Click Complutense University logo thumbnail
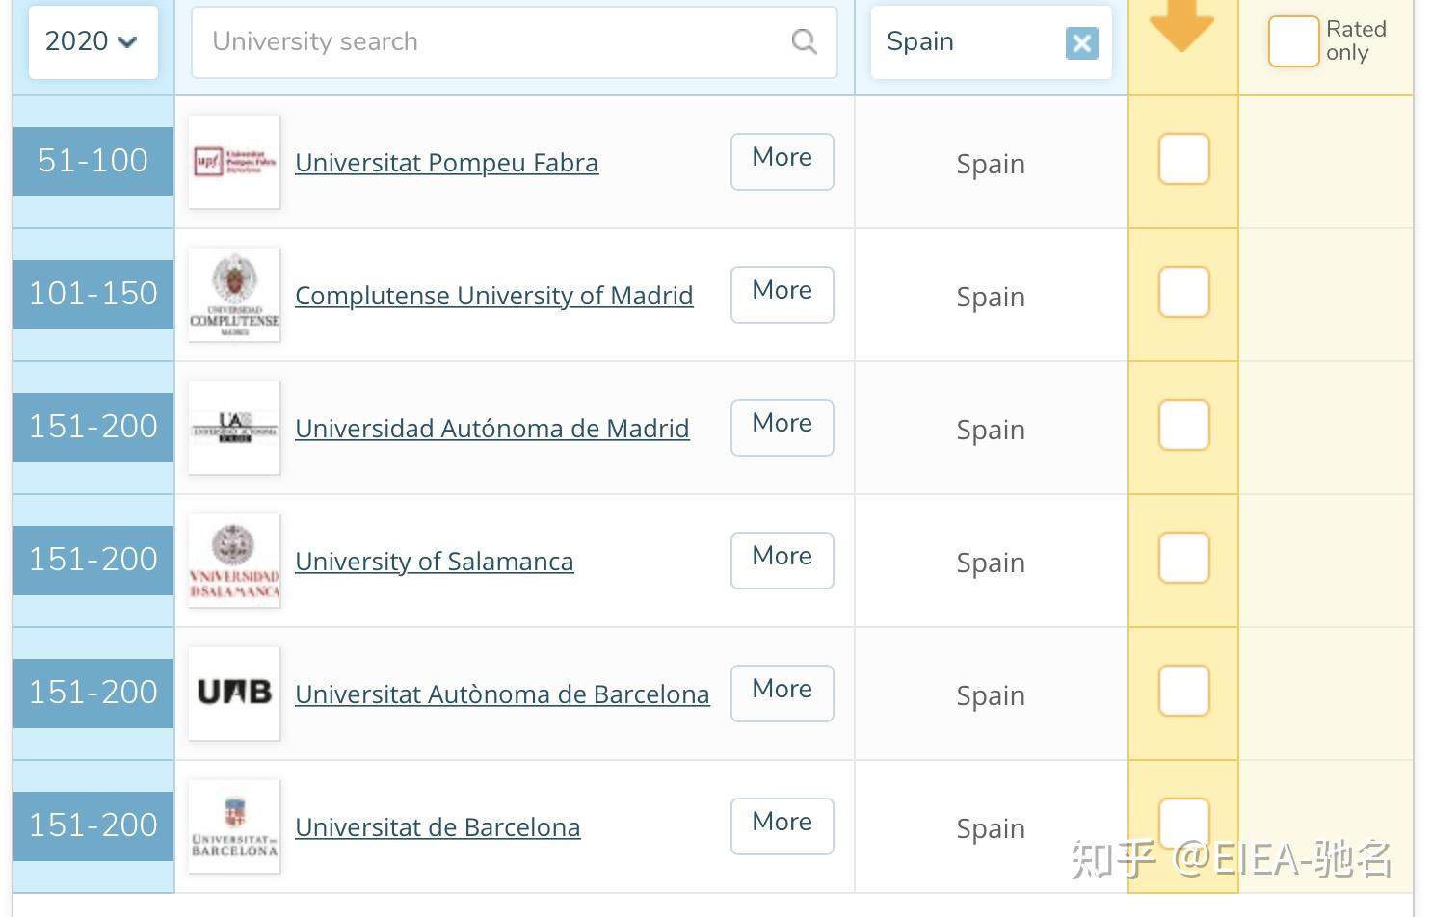The width and height of the screenshot is (1432, 917). tap(234, 295)
